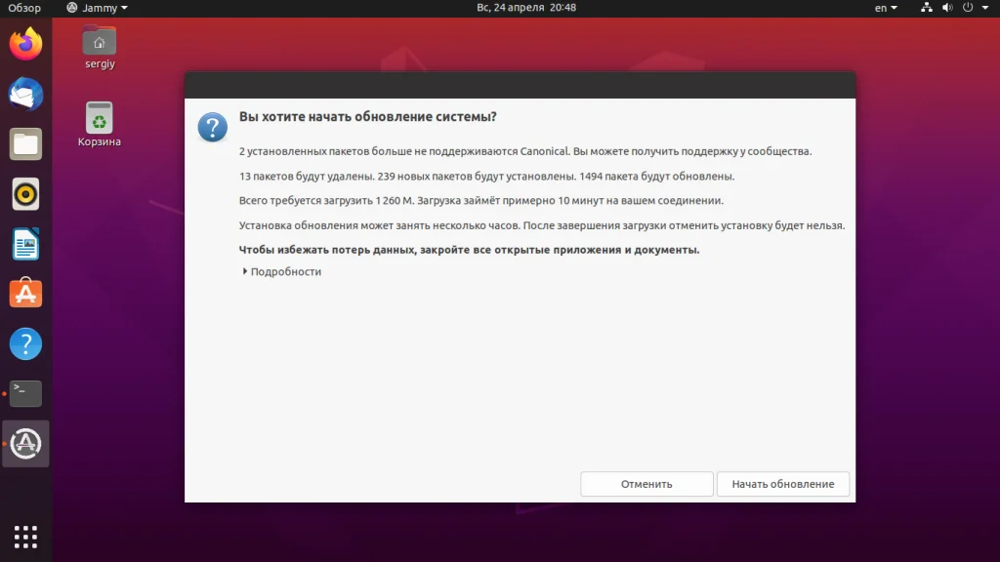The height and width of the screenshot is (562, 1000).
Task: Open the sergiy home folder on desktop
Action: [x=98, y=43]
